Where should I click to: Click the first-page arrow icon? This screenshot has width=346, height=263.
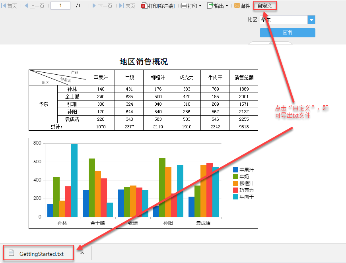coord(4,6)
